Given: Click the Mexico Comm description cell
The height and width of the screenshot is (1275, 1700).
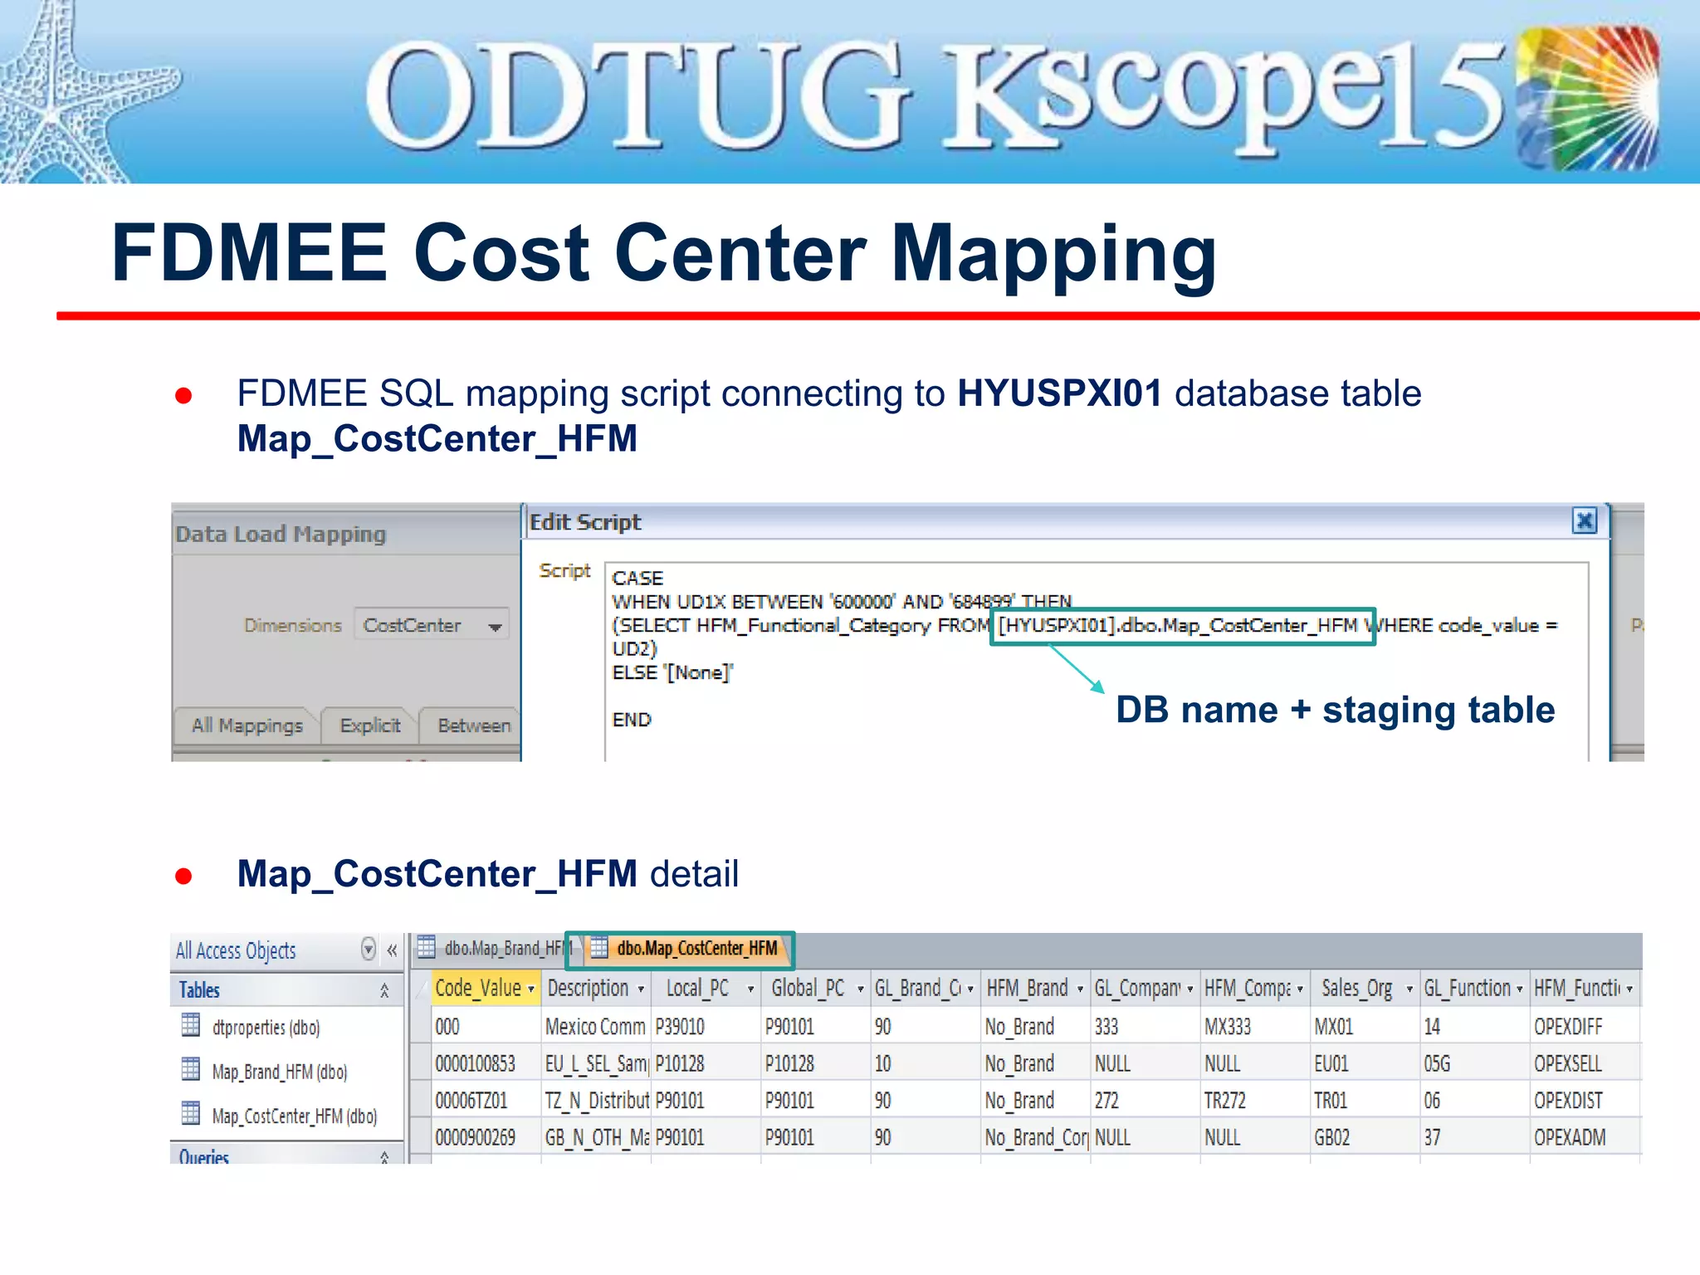Looking at the screenshot, I should (x=596, y=1027).
